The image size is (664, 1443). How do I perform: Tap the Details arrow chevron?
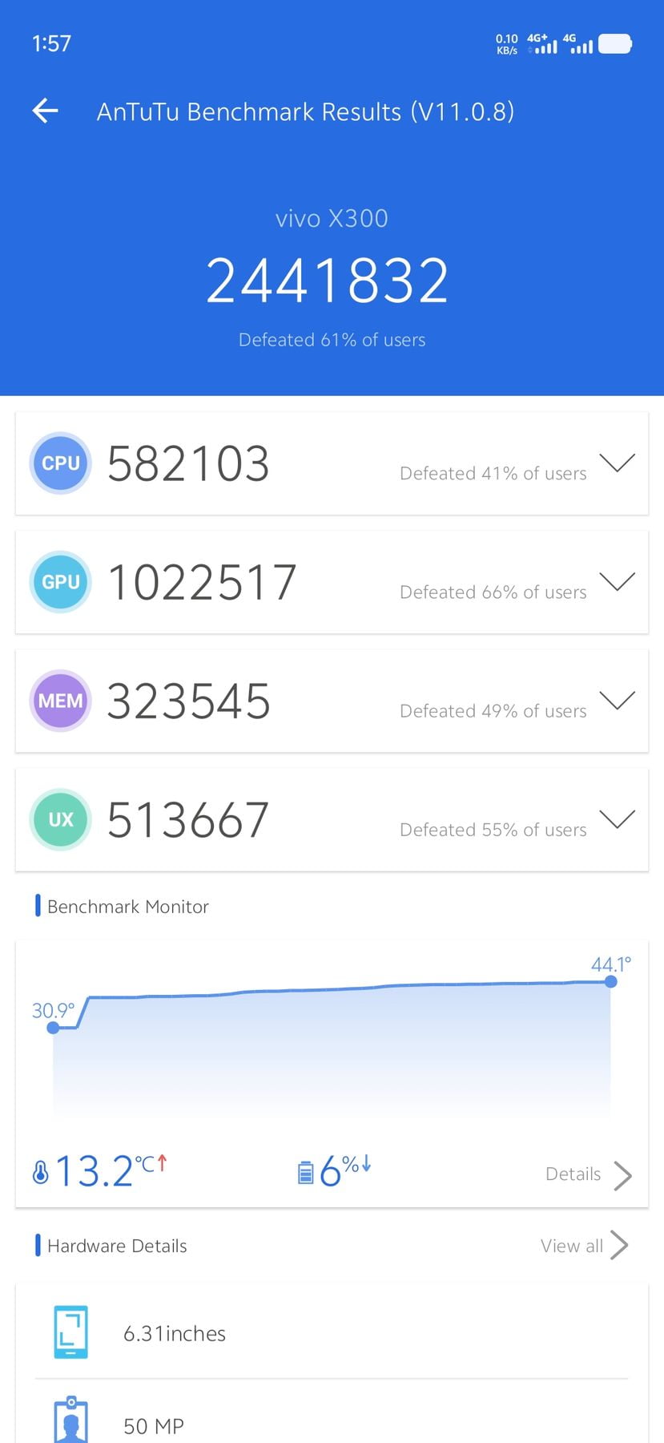(x=622, y=1175)
